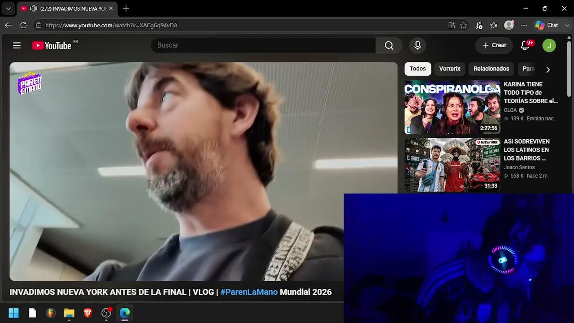This screenshot has height=323, width=574.
Task: Switch to OBS Studio in the taskbar
Action: tap(106, 313)
